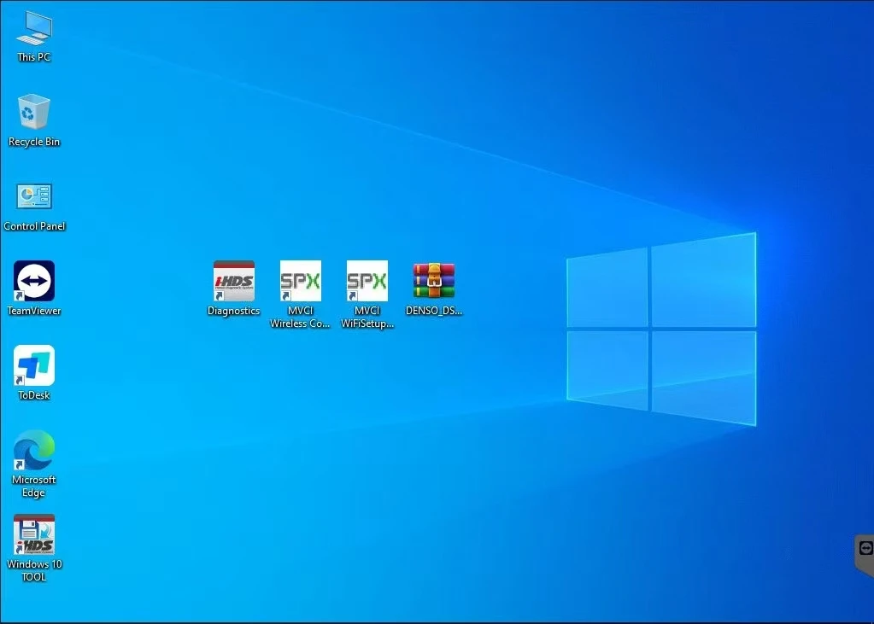
Task: Click the 'Microsoft Edge' text label
Action: click(34, 487)
